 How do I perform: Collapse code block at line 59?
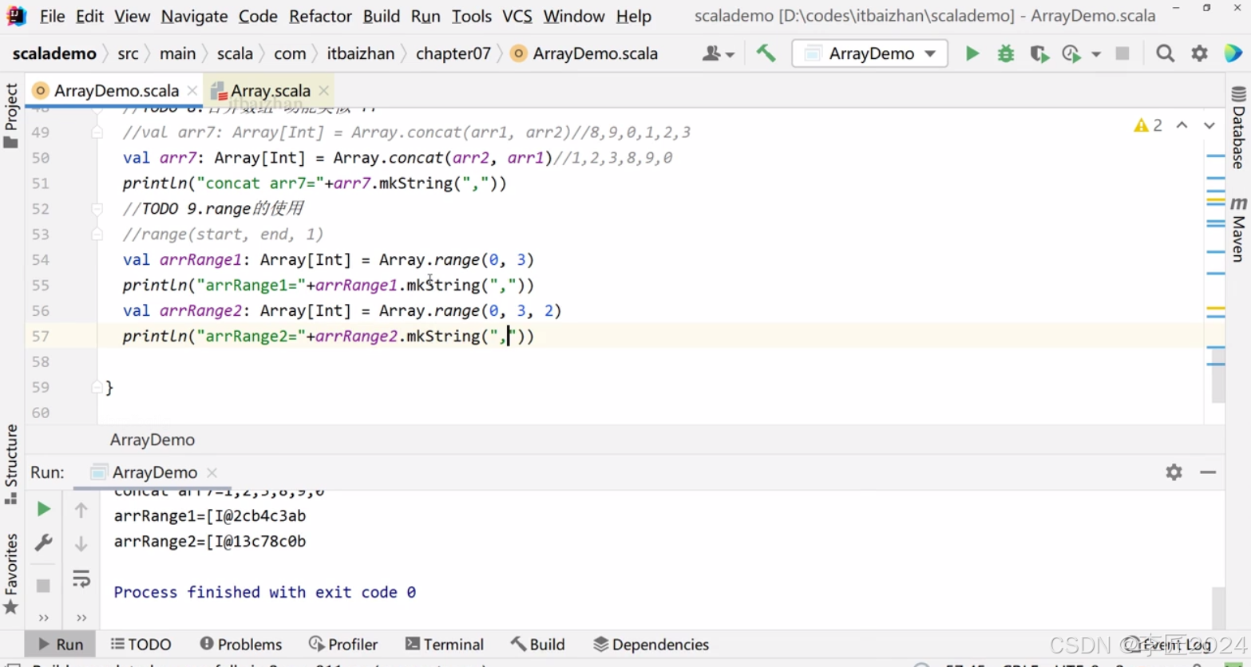click(x=97, y=387)
